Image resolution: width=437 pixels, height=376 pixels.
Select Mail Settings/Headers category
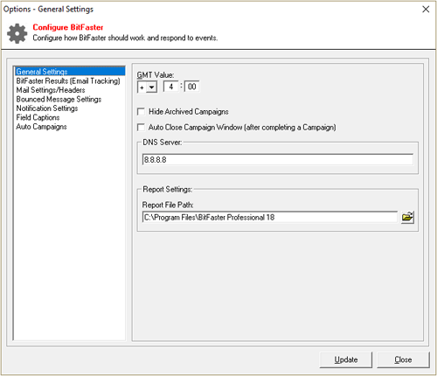coord(51,90)
